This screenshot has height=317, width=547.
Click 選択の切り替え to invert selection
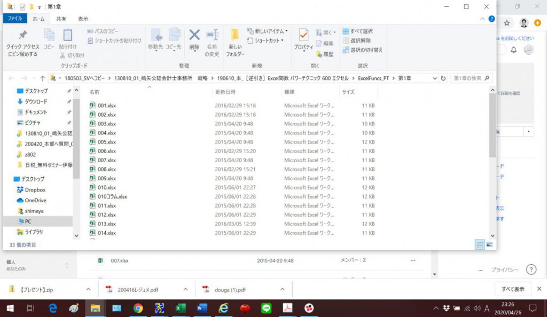[363, 50]
